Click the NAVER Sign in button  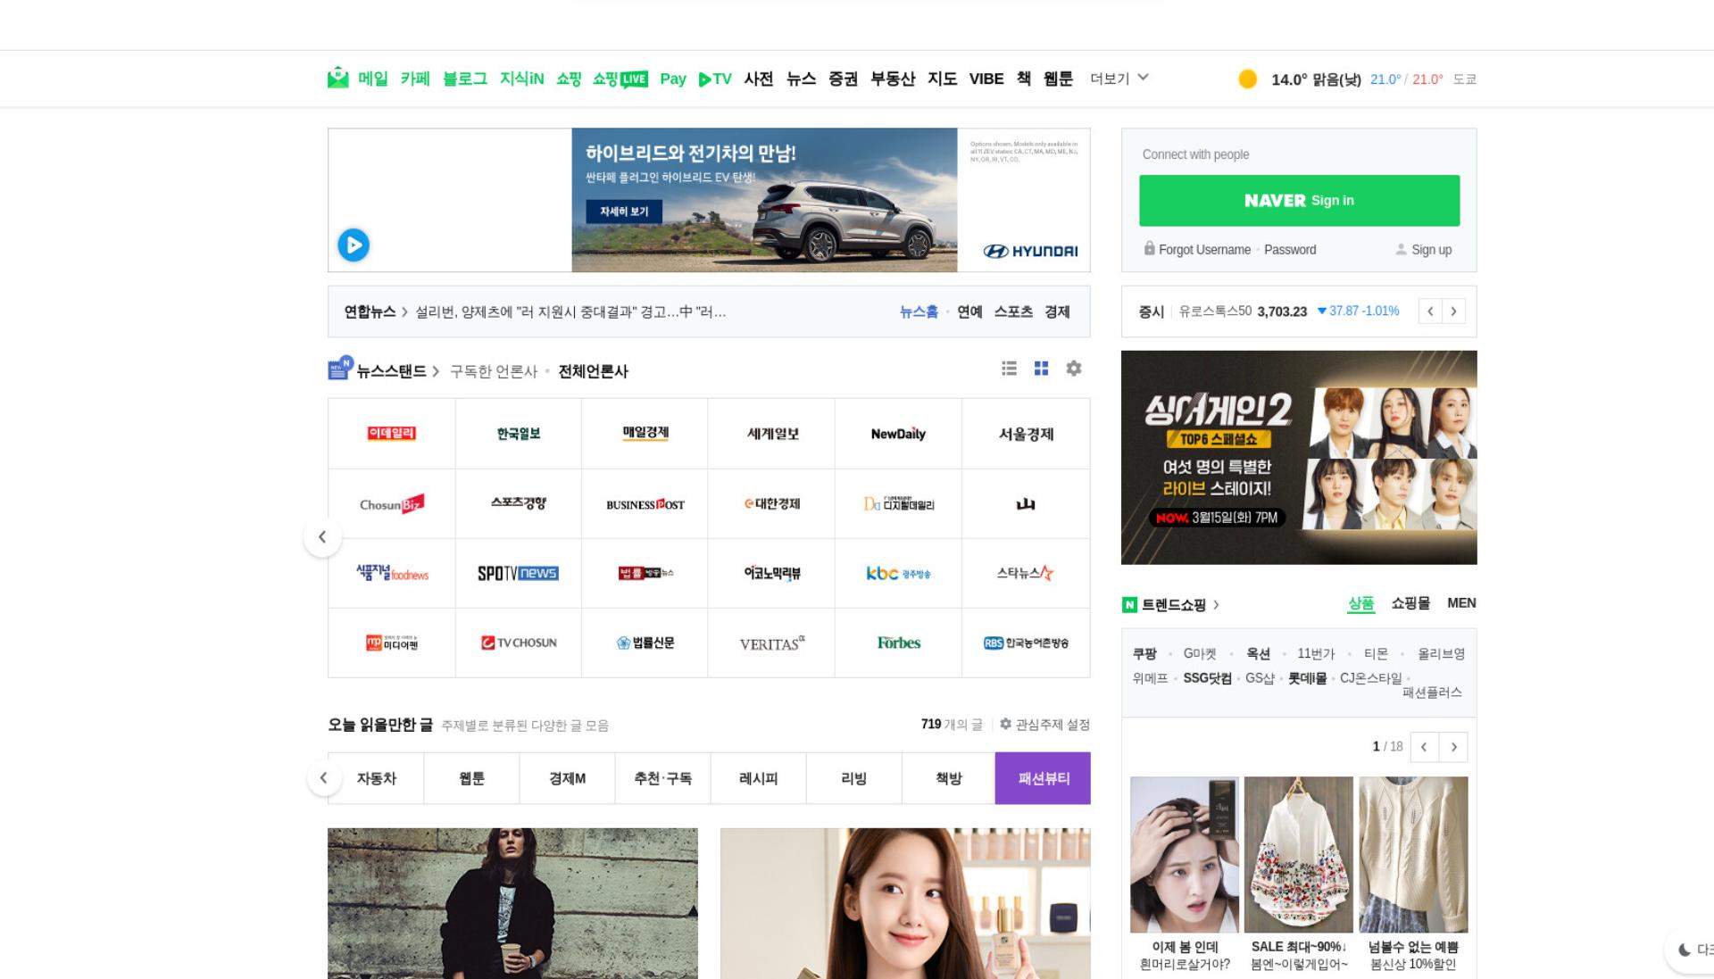coord(1299,201)
